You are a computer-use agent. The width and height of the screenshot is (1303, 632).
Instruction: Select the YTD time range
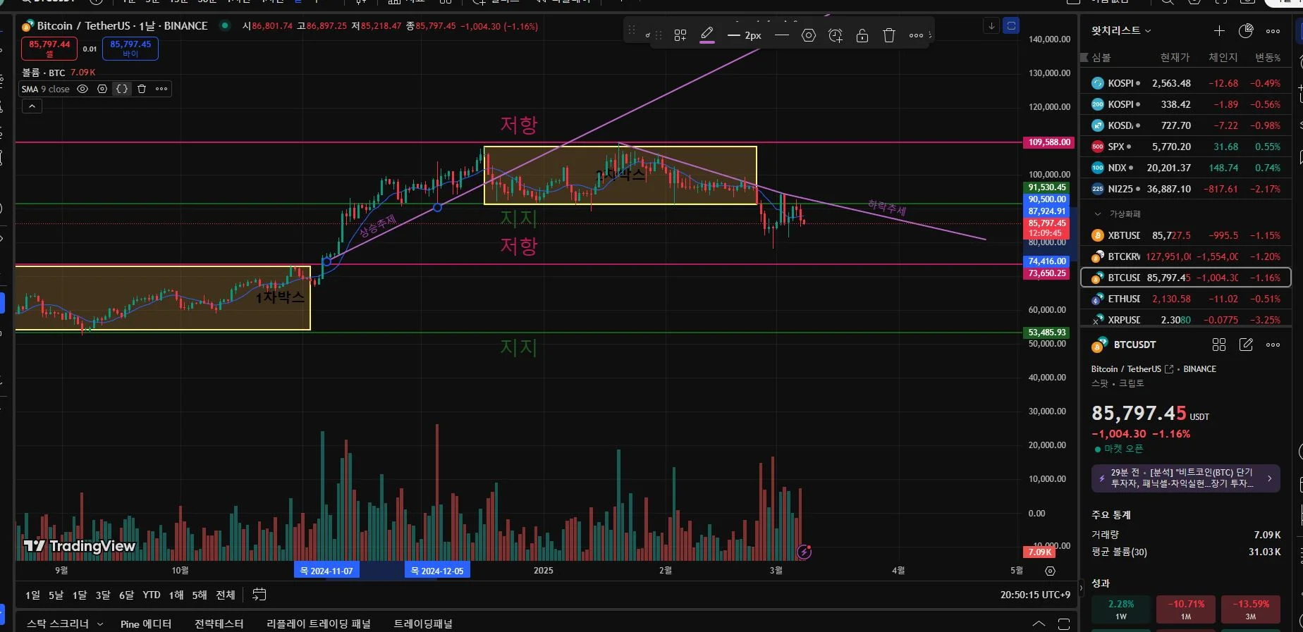pos(152,595)
